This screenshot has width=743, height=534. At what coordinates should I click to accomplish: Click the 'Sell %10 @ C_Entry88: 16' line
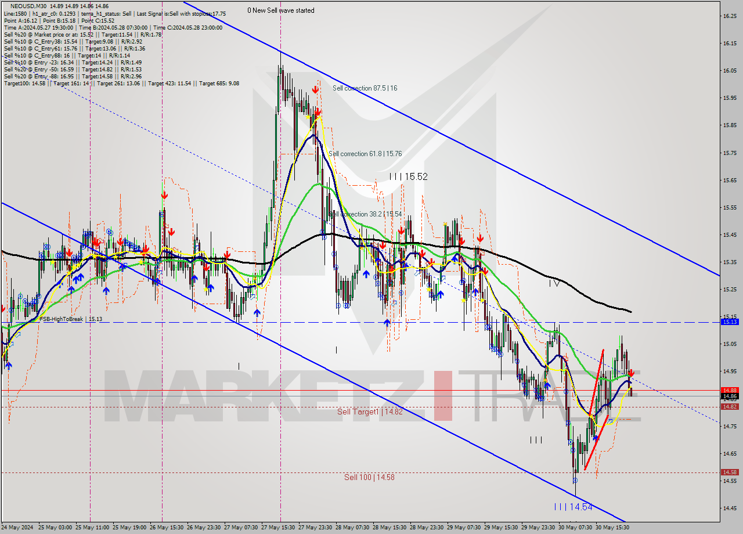tap(67, 55)
